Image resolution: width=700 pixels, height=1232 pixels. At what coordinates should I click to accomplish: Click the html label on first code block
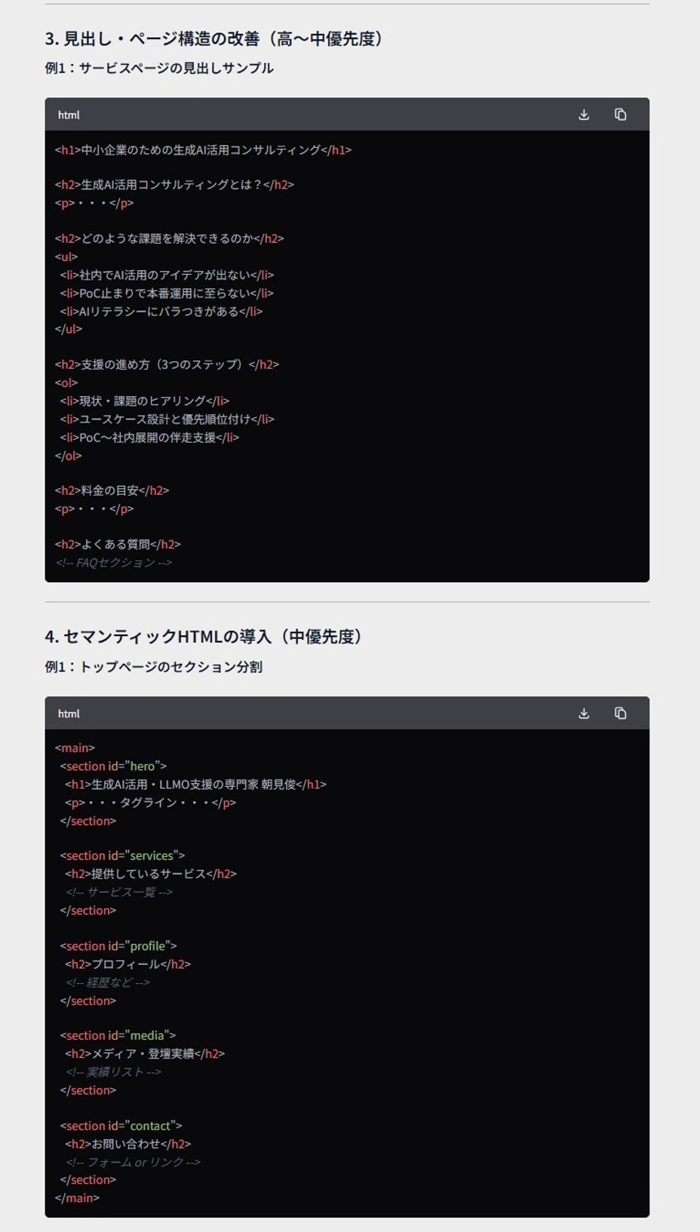[69, 115]
